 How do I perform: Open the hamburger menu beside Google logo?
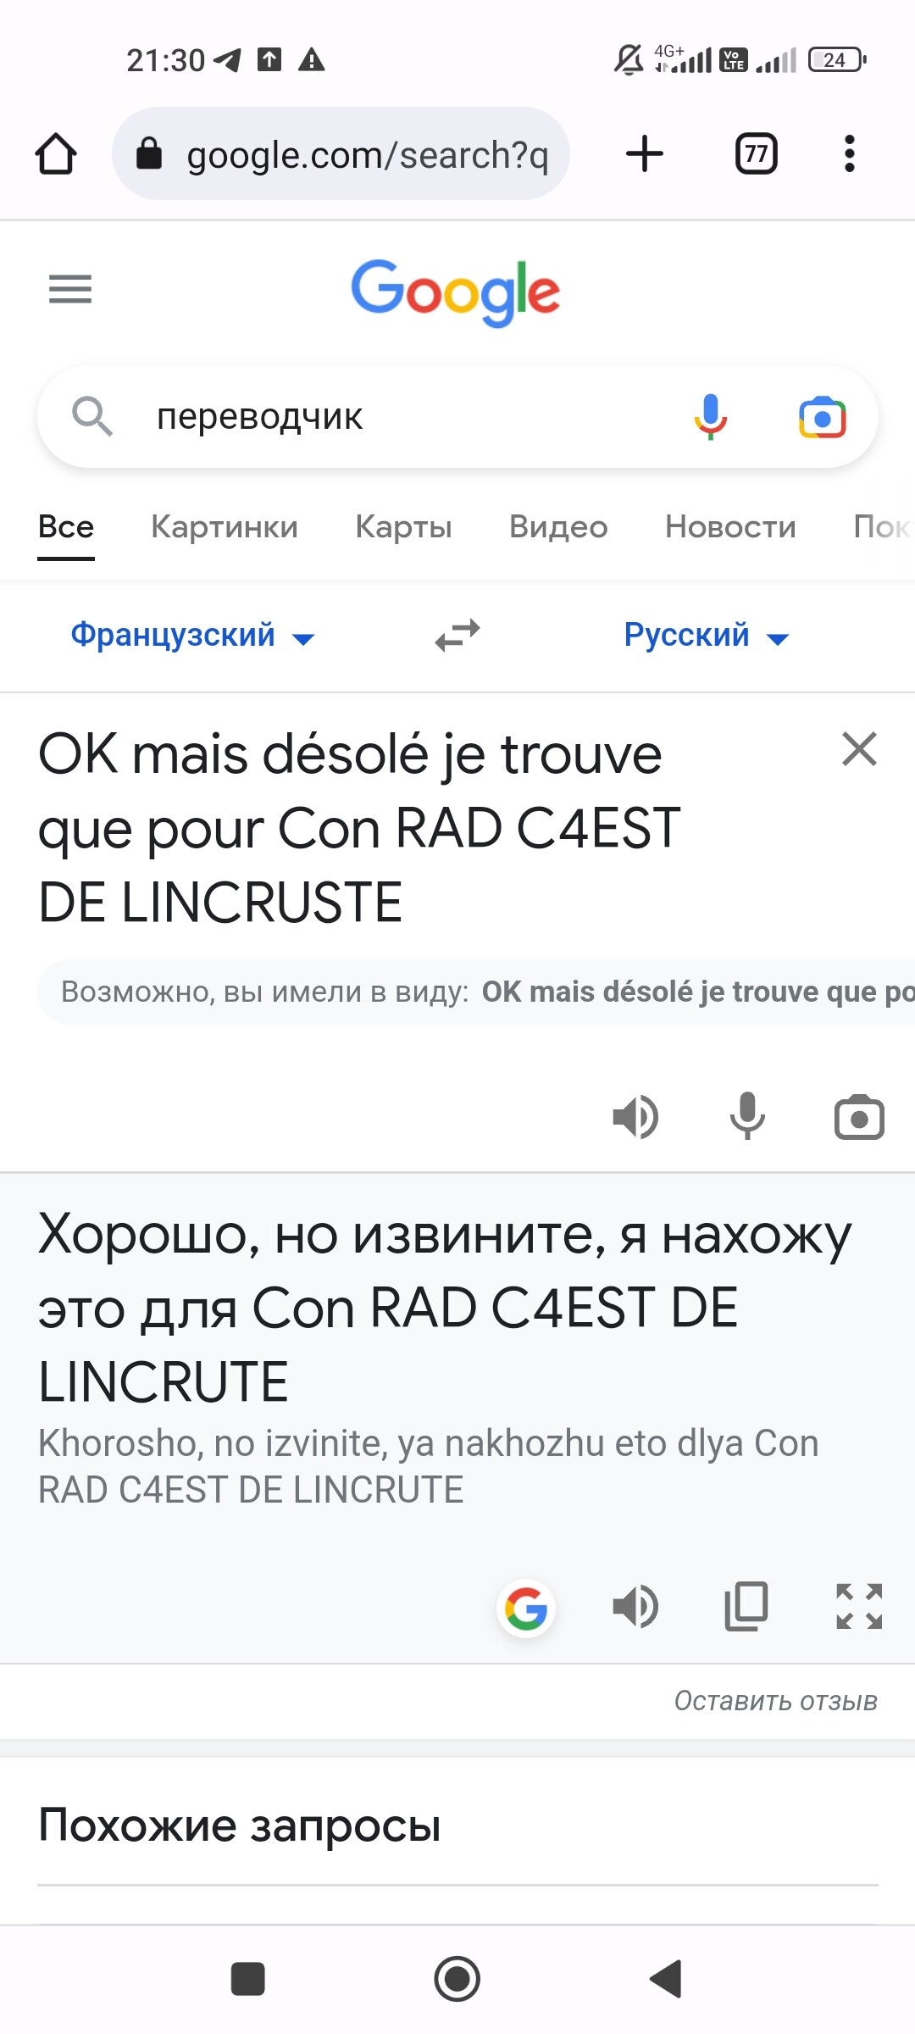tap(70, 289)
